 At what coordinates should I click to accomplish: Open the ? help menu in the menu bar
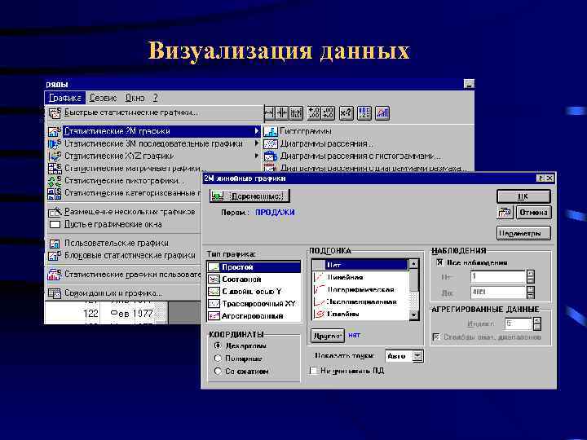(156, 98)
